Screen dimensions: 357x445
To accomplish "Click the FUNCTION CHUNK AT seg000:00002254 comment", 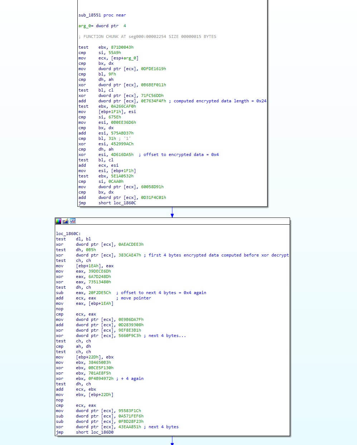I will pyautogui.click(x=147, y=36).
